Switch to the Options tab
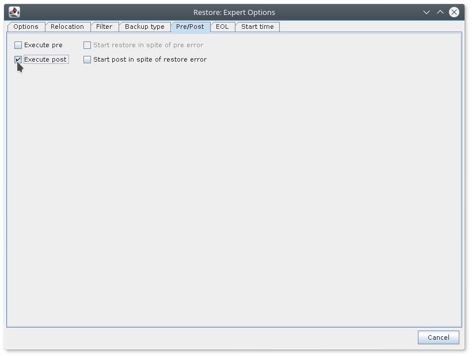 (26, 26)
